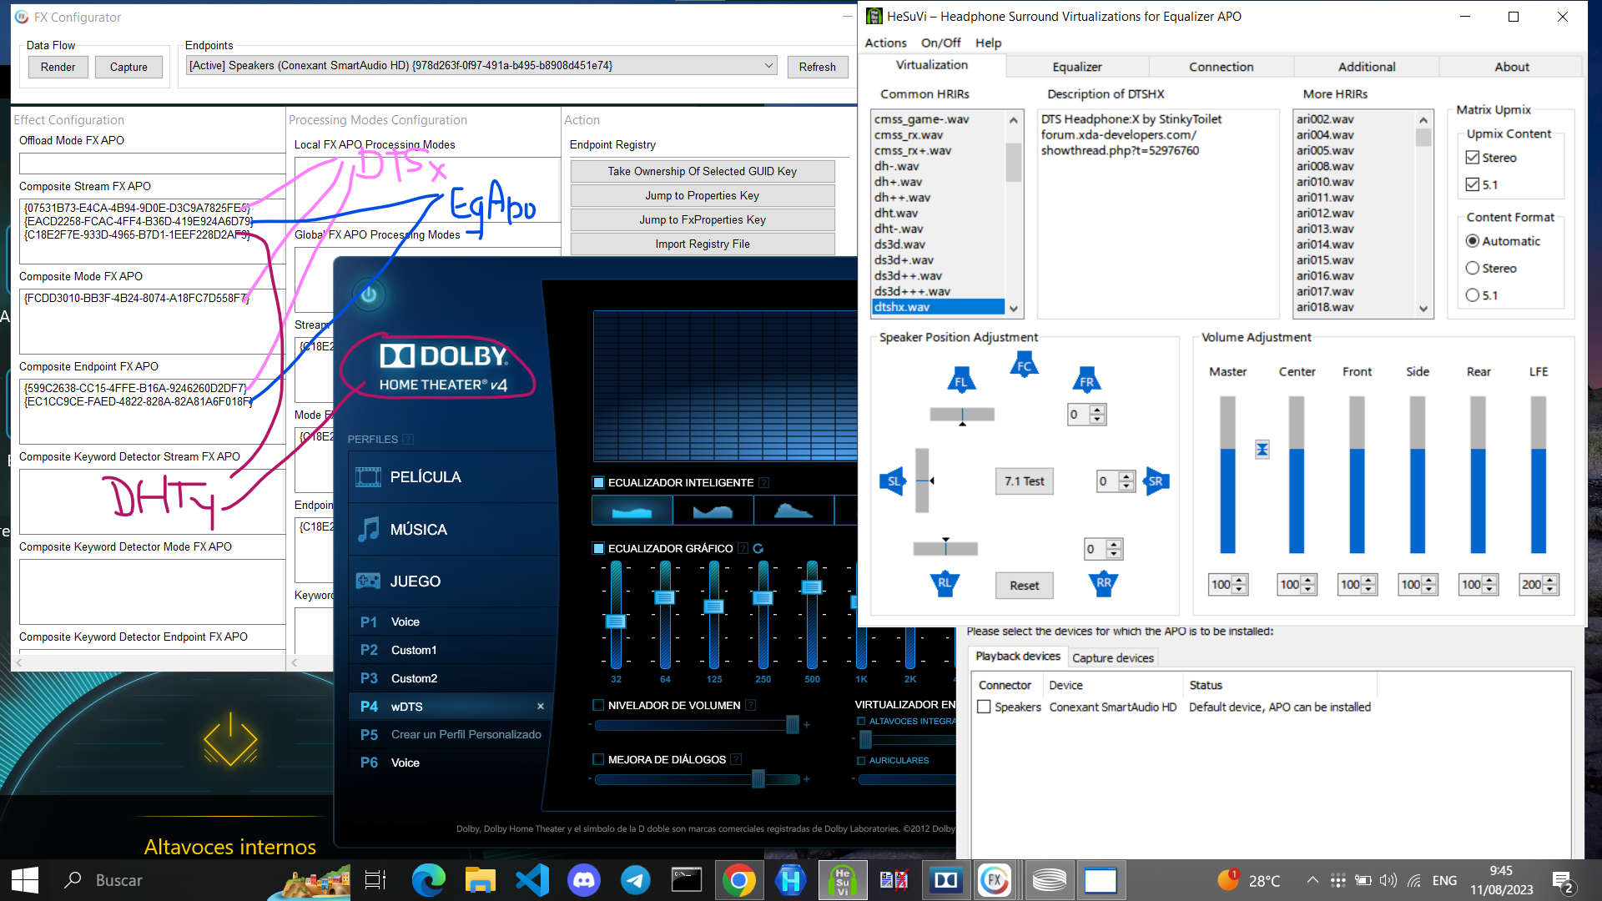Click the Take Ownership Of Selected GUID Key button
This screenshot has width=1602, height=901.
[x=700, y=170]
